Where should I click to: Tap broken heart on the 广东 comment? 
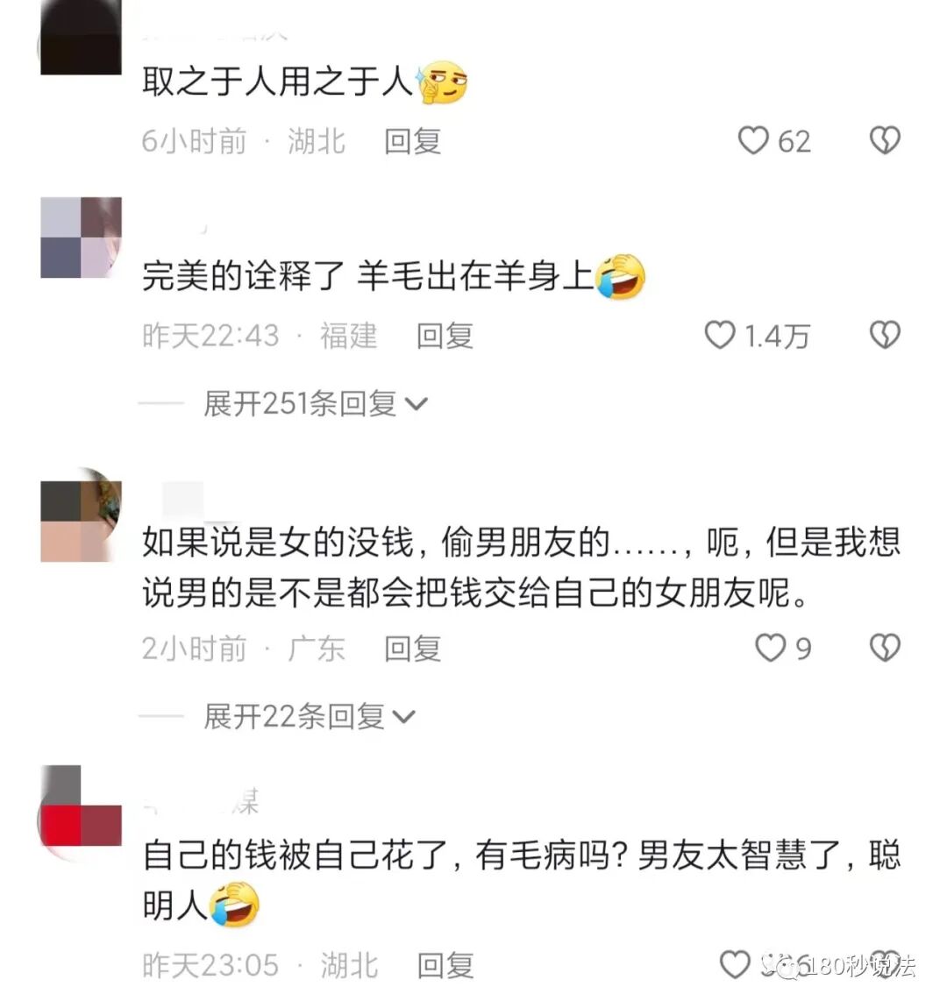(x=885, y=648)
